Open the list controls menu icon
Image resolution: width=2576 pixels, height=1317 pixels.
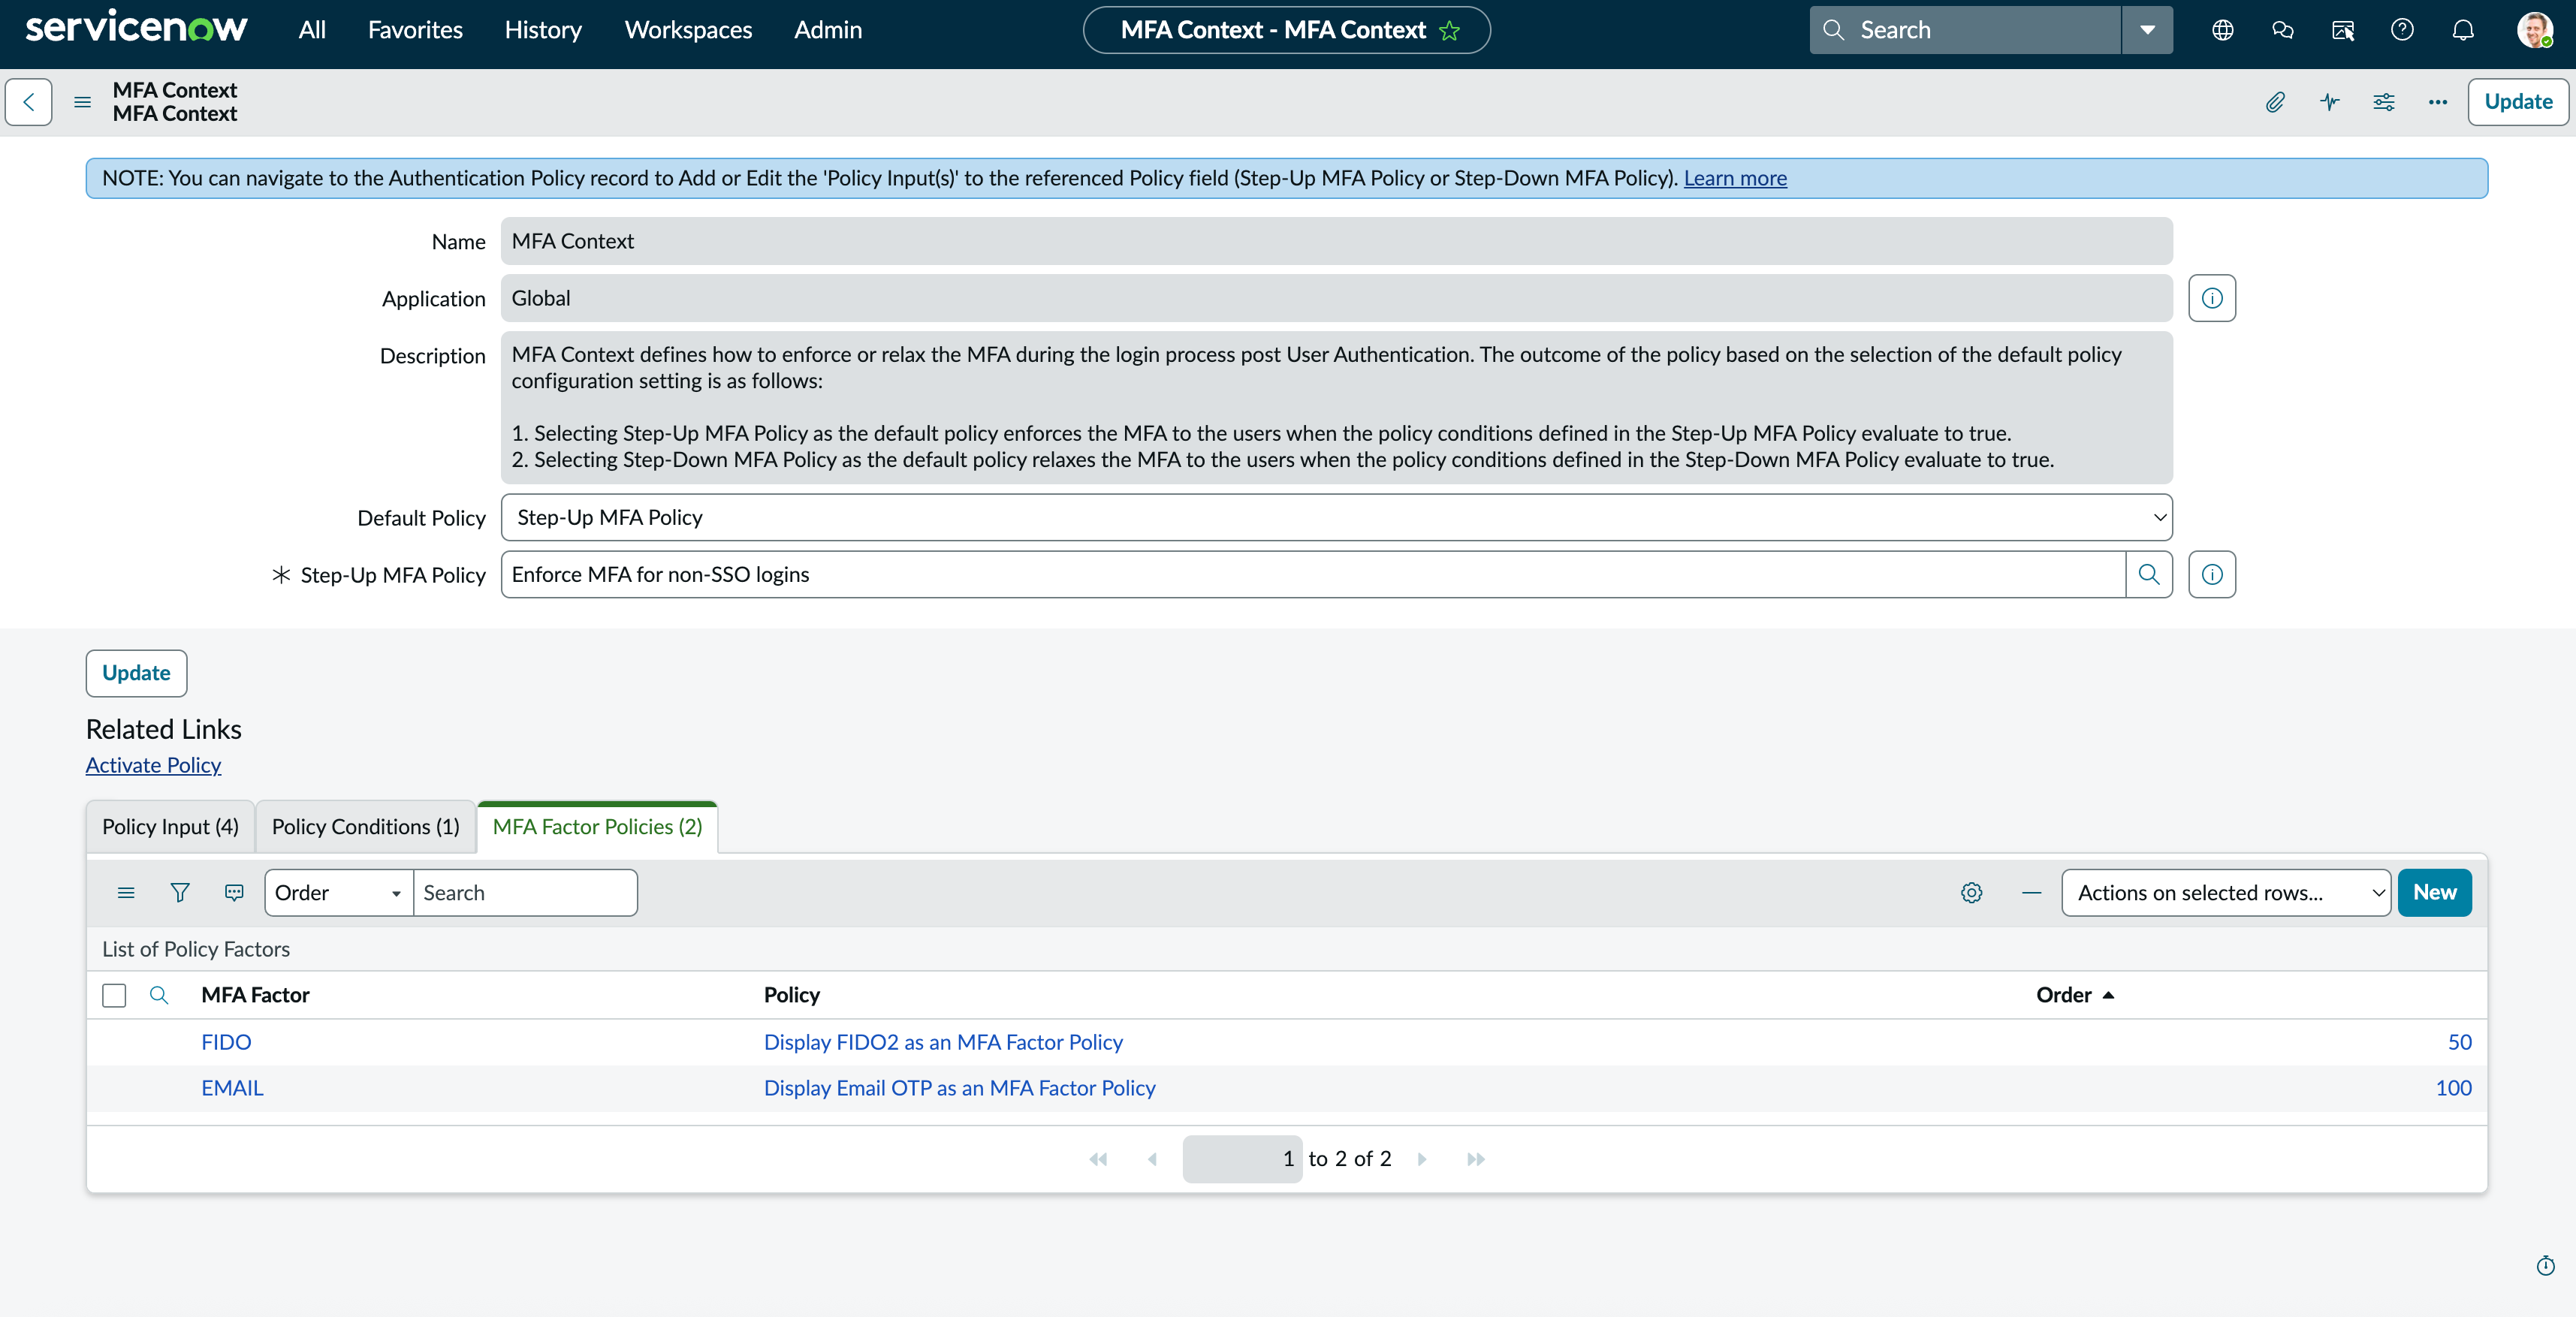coord(126,893)
